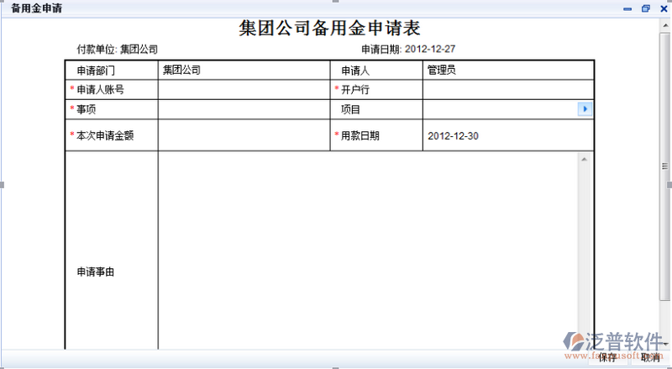Click the 取消 cancel button
The height and width of the screenshot is (369, 672).
(649, 358)
